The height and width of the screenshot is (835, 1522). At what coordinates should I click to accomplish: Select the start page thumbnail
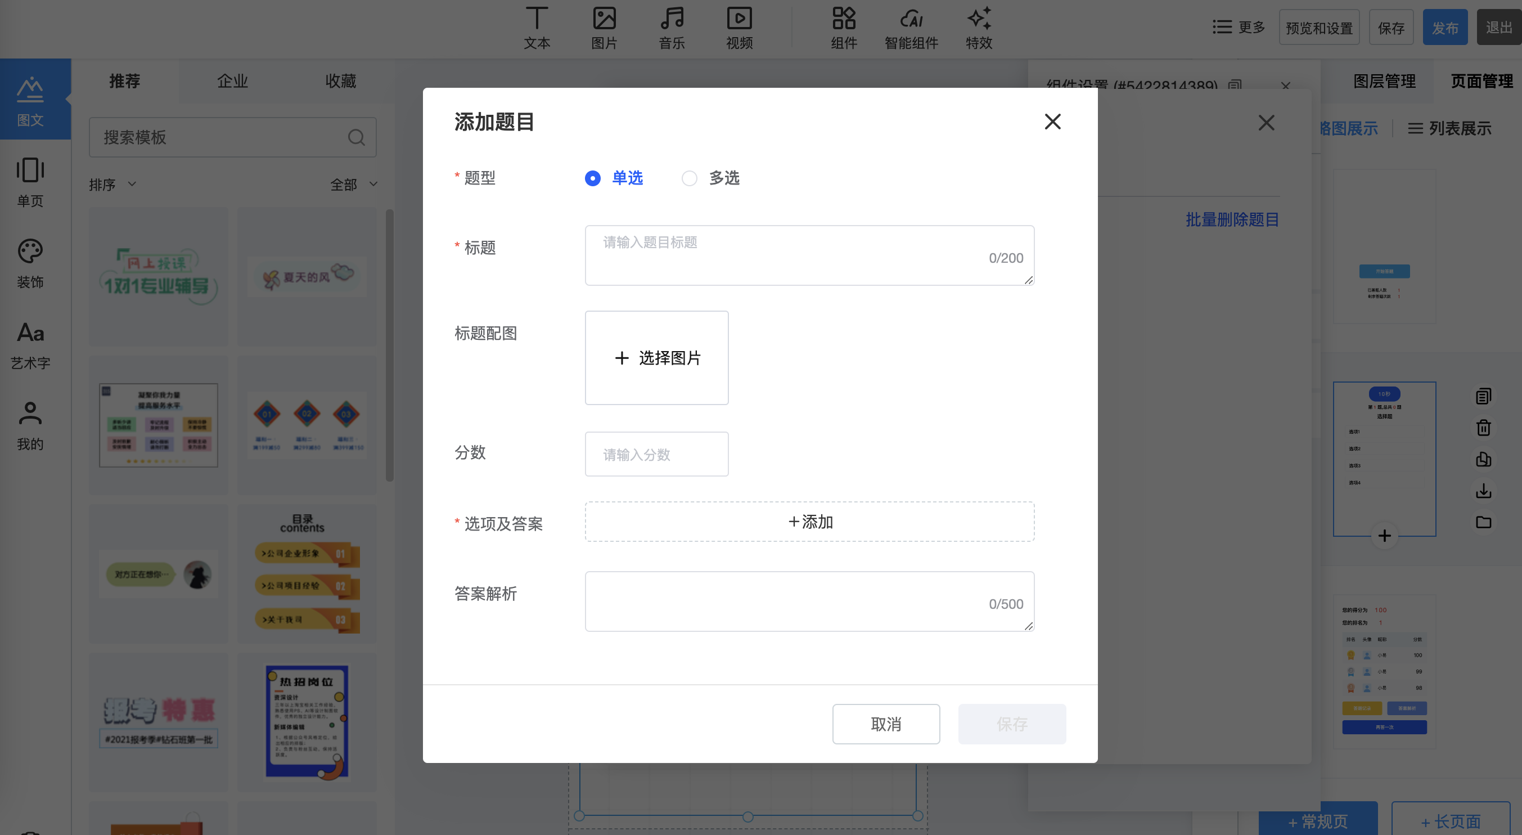(x=1384, y=246)
